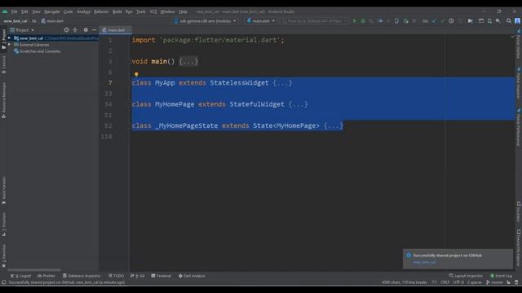The height and width of the screenshot is (293, 522).
Task: Open the Layout Inspector tool window
Action: click(x=466, y=276)
